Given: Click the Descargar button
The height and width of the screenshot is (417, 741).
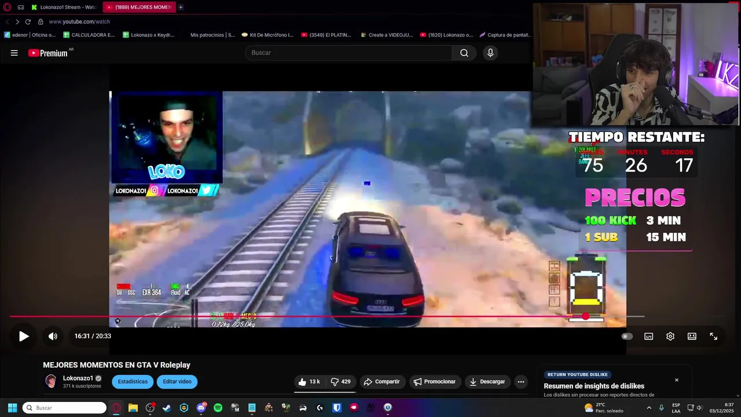Looking at the screenshot, I should point(487,382).
